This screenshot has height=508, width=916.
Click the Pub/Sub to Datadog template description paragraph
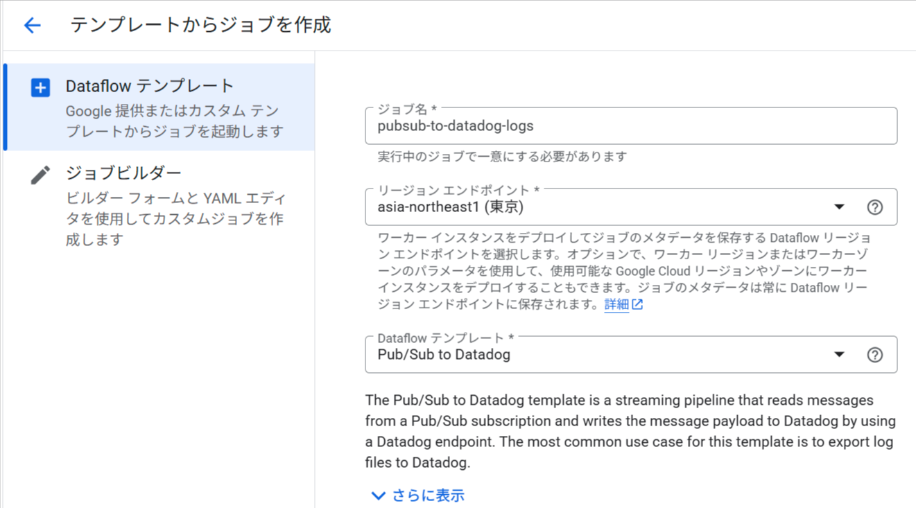coord(630,430)
